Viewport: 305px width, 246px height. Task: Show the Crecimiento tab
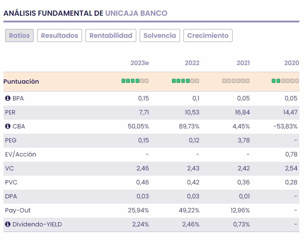click(208, 36)
